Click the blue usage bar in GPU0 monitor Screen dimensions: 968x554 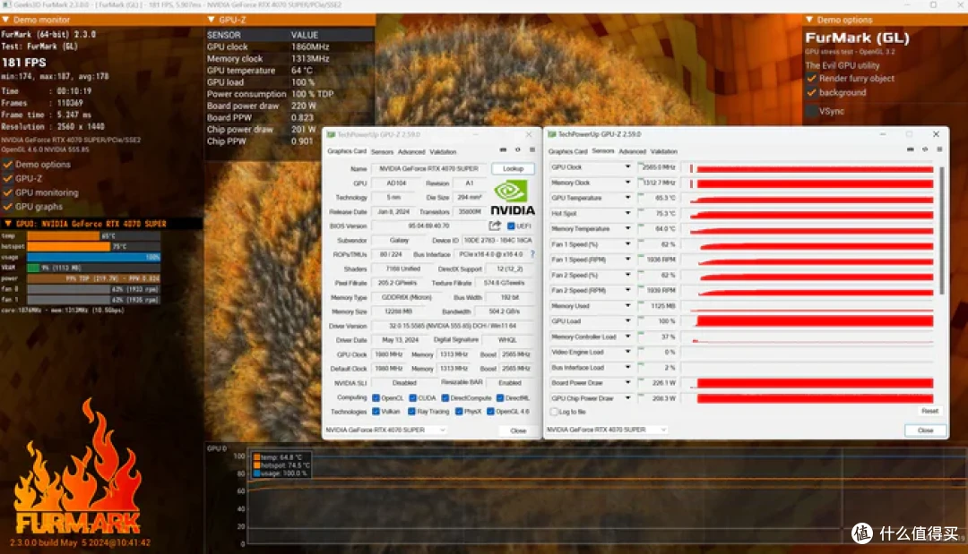tap(94, 257)
